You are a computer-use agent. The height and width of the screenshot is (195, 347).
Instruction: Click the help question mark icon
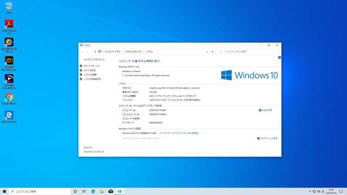(x=279, y=57)
